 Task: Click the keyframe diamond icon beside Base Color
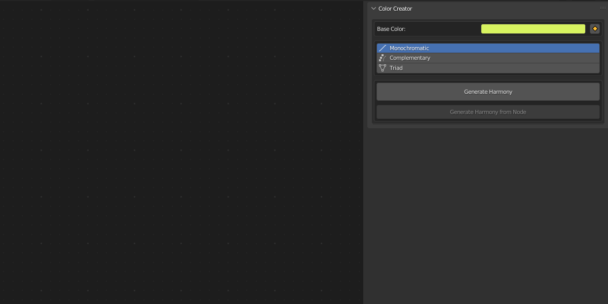(x=595, y=29)
